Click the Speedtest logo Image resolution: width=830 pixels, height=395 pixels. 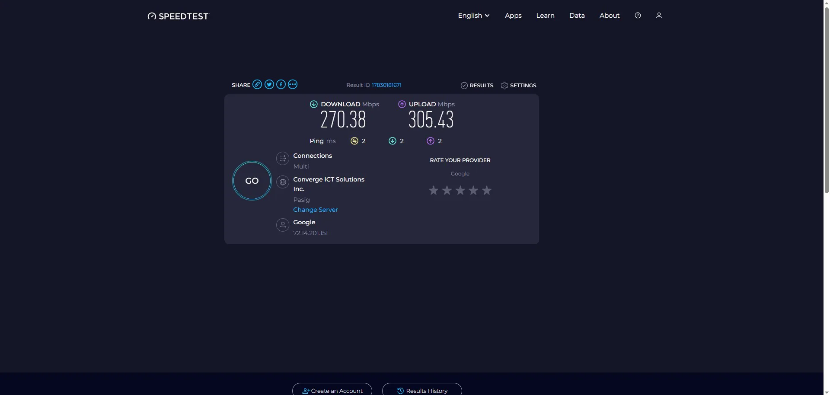[178, 16]
